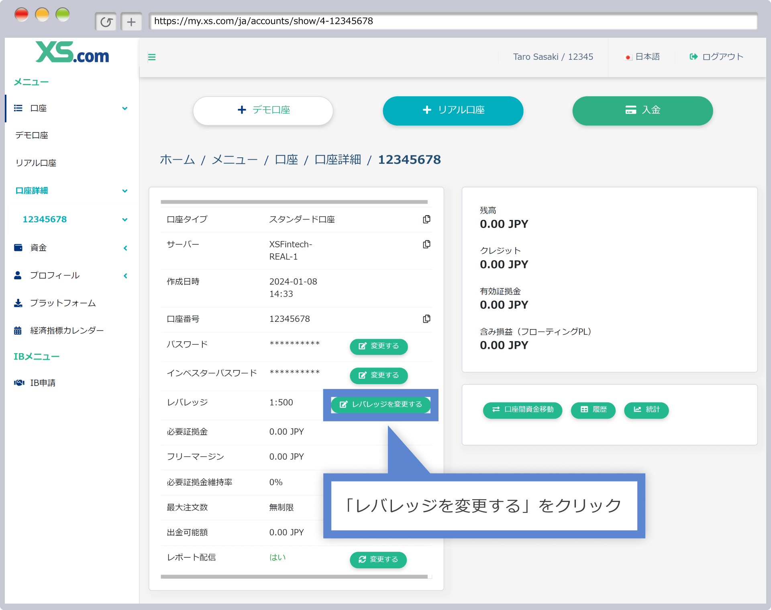Click the wallet icon next to 資金
771x610 pixels.
(x=18, y=248)
